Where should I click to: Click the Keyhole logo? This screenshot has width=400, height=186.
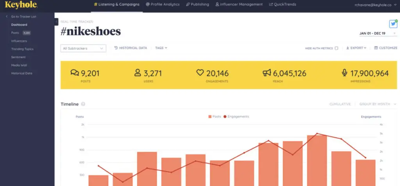pos(21,5)
